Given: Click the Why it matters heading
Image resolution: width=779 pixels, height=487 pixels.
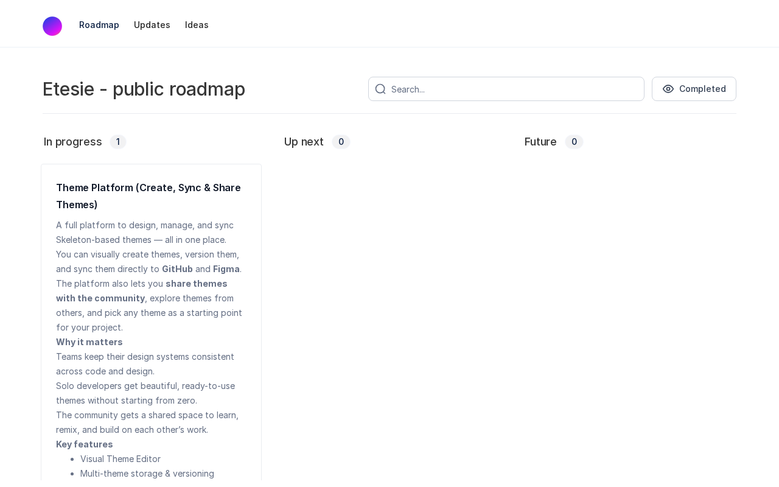Looking at the screenshot, I should [89, 342].
